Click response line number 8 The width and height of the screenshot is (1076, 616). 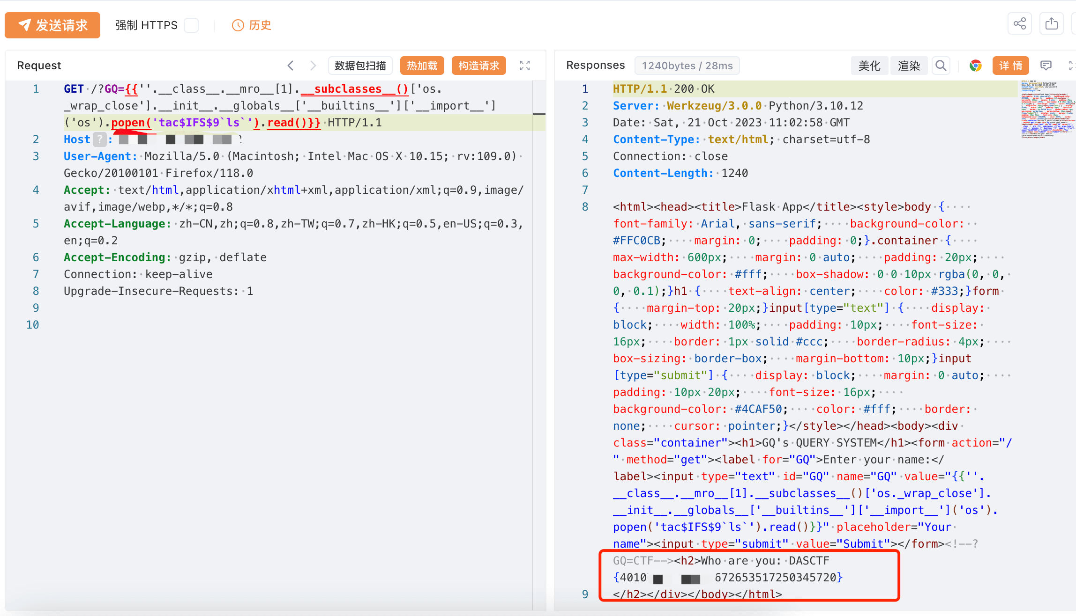[x=585, y=207]
